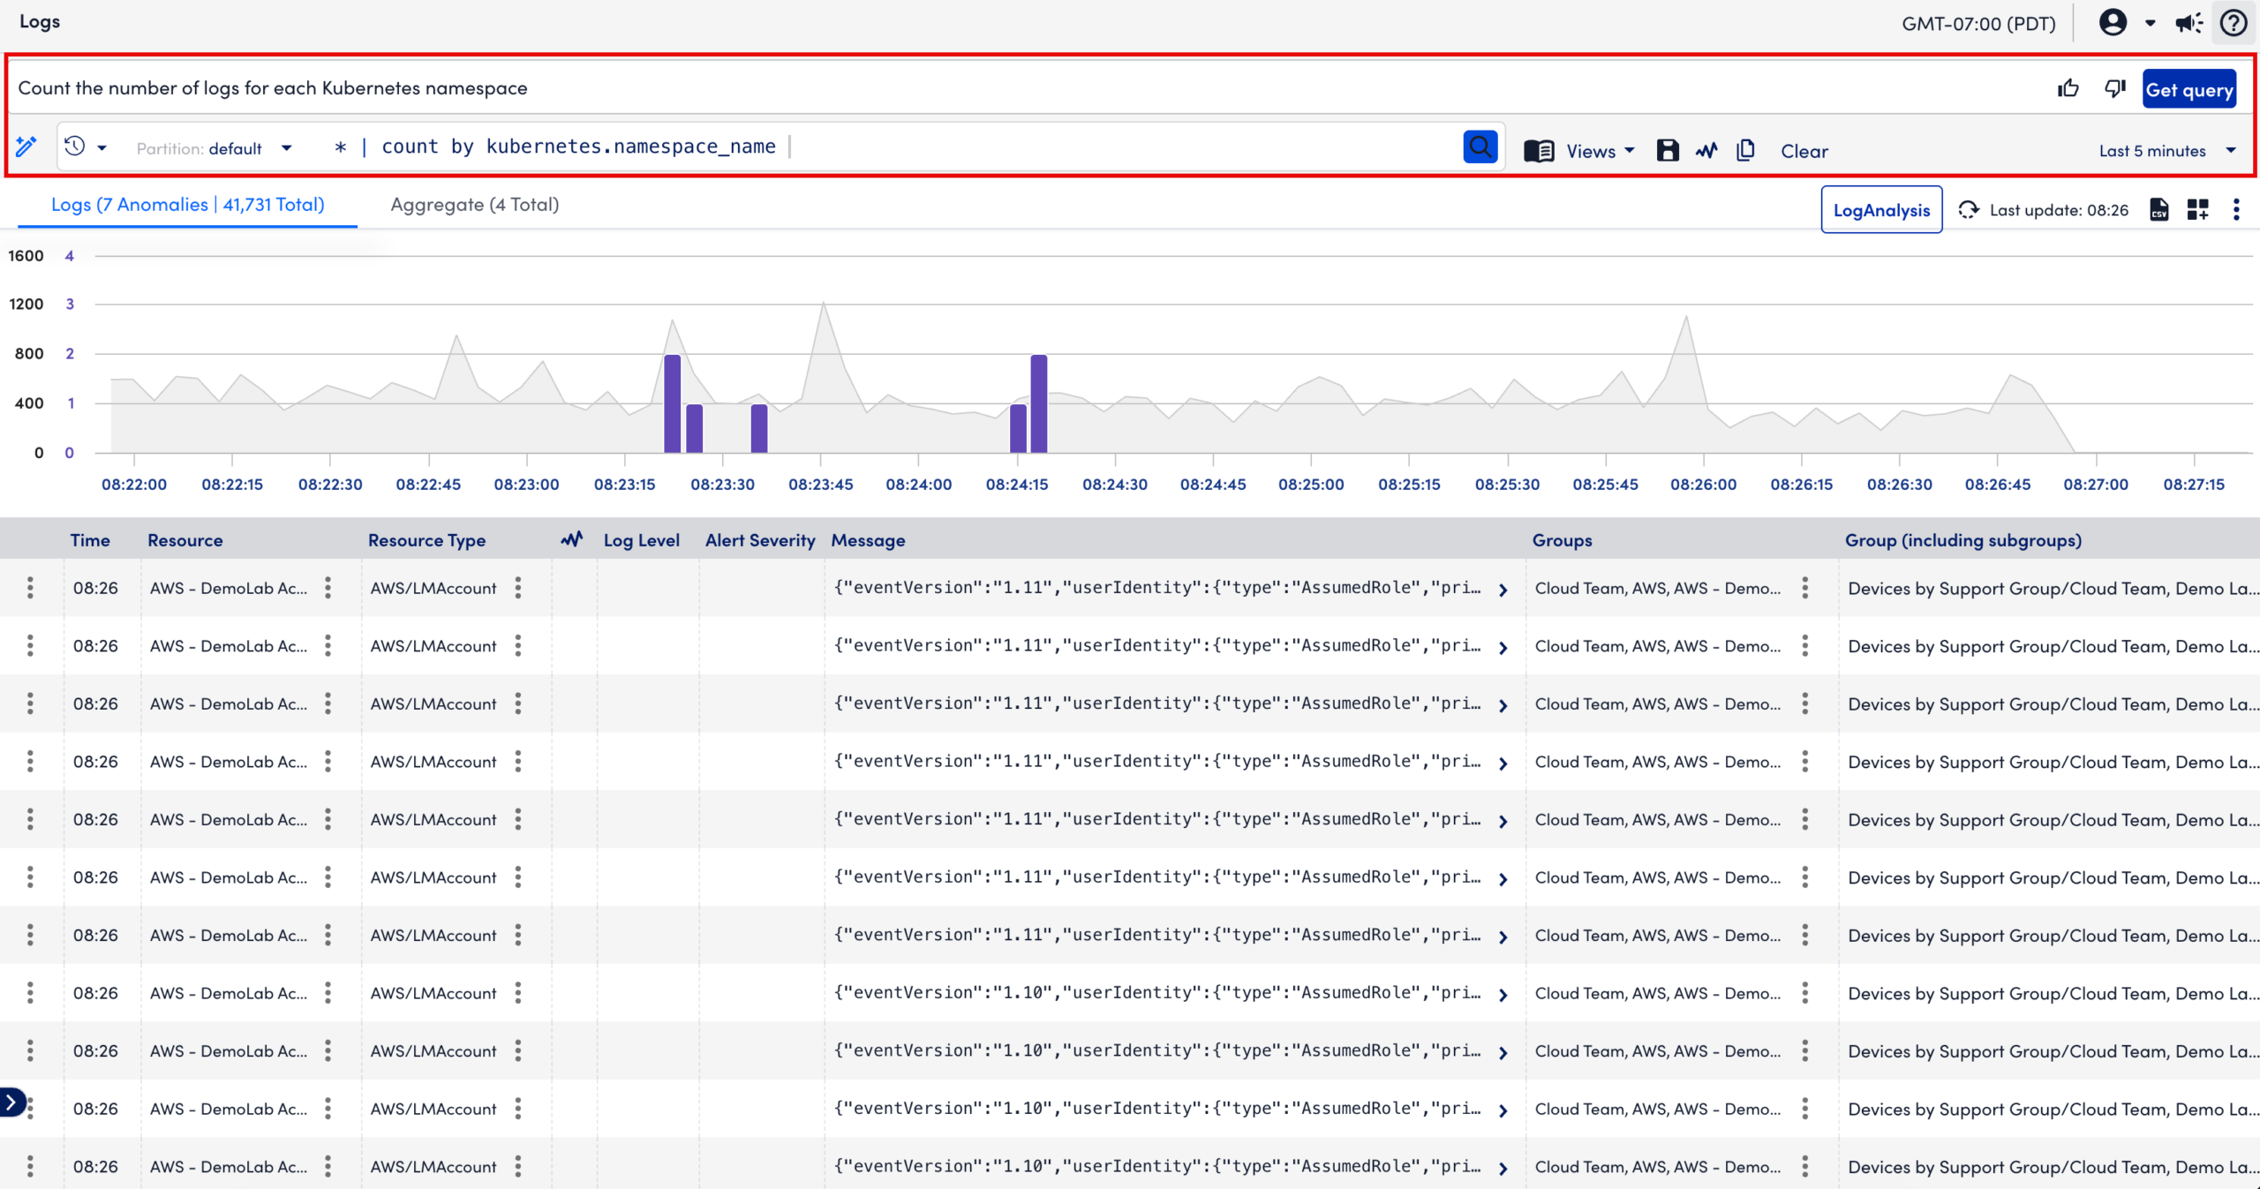The height and width of the screenshot is (1189, 2260).
Task: Open Resource Type options menu in fifth row
Action: 518,819
